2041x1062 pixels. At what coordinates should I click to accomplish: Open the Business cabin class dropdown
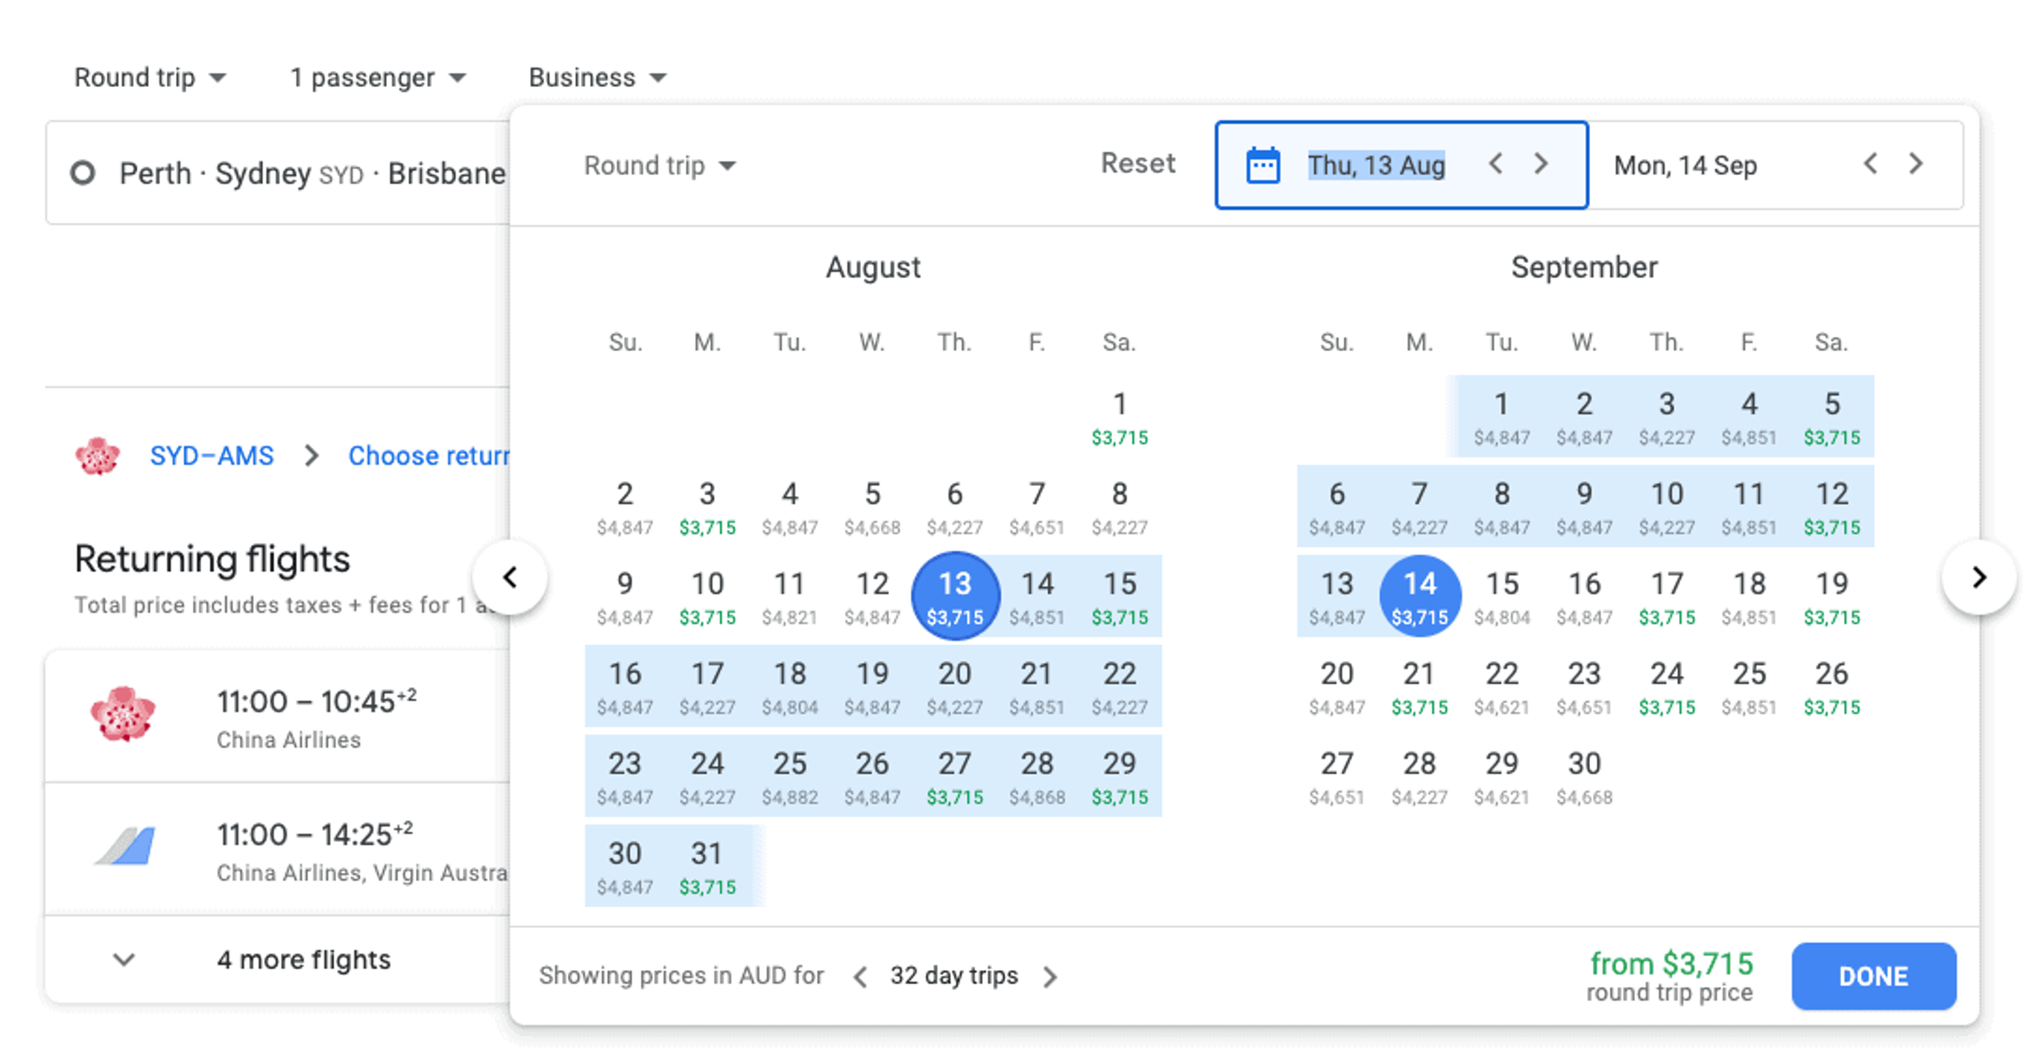(x=596, y=78)
